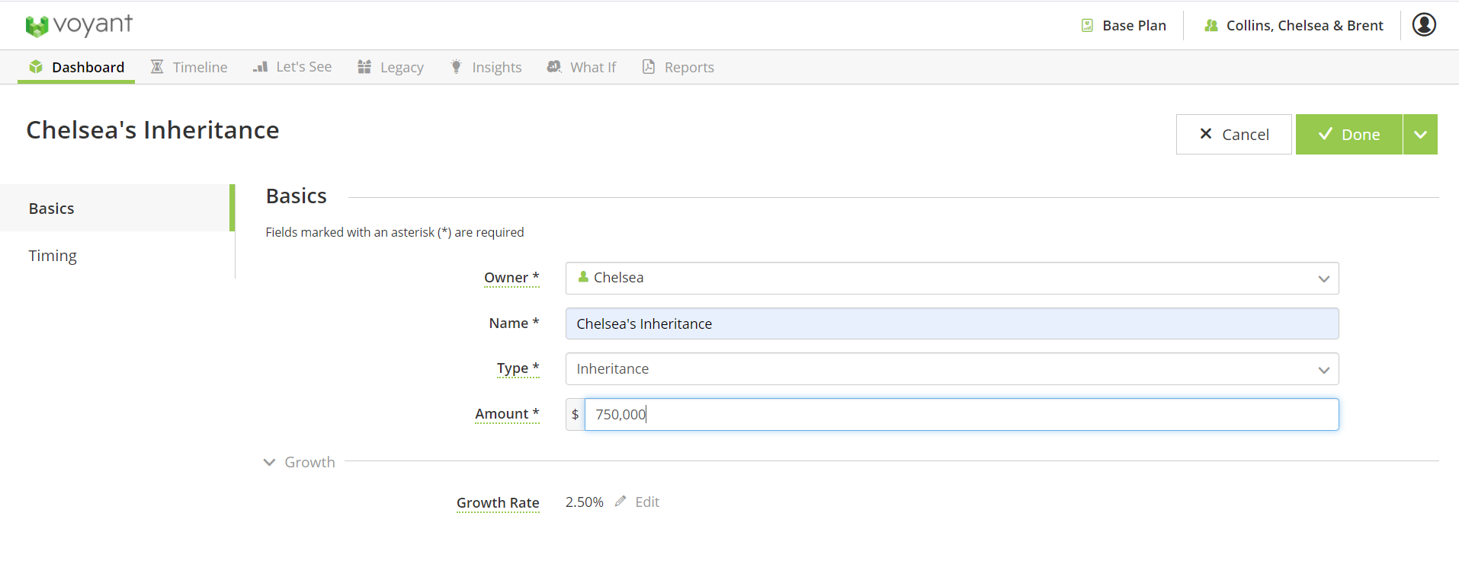Click the Base Plan document icon
1459x564 pixels.
(1087, 26)
